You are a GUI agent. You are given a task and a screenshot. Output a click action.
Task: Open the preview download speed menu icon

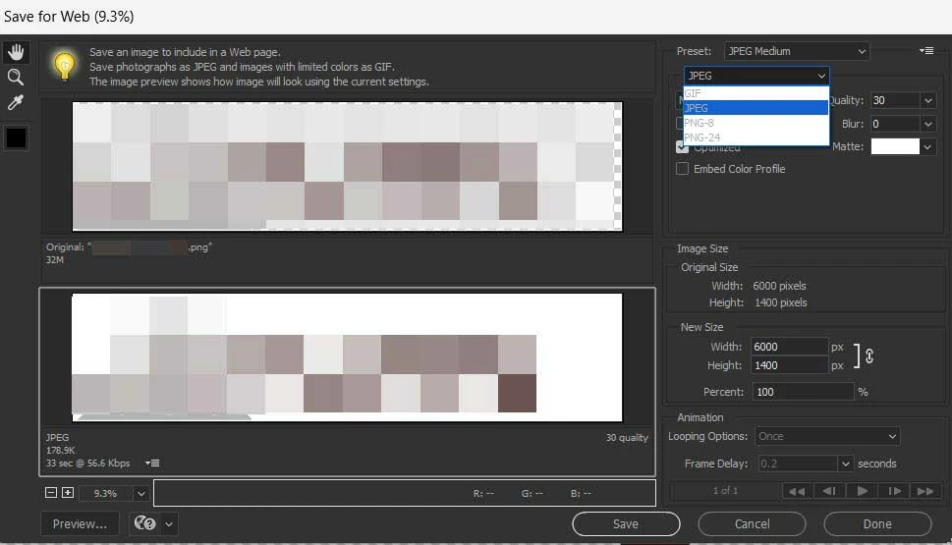[x=152, y=463]
